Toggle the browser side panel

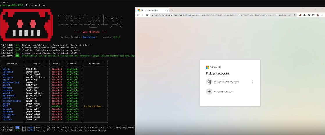point(313,15)
